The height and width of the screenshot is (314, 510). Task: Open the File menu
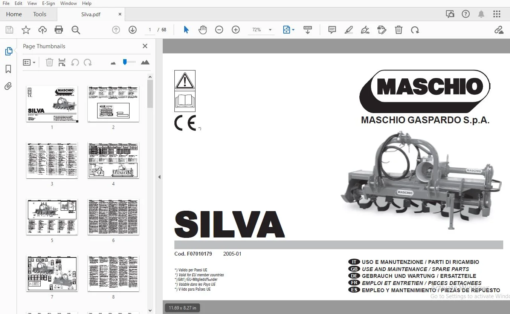coord(6,3)
